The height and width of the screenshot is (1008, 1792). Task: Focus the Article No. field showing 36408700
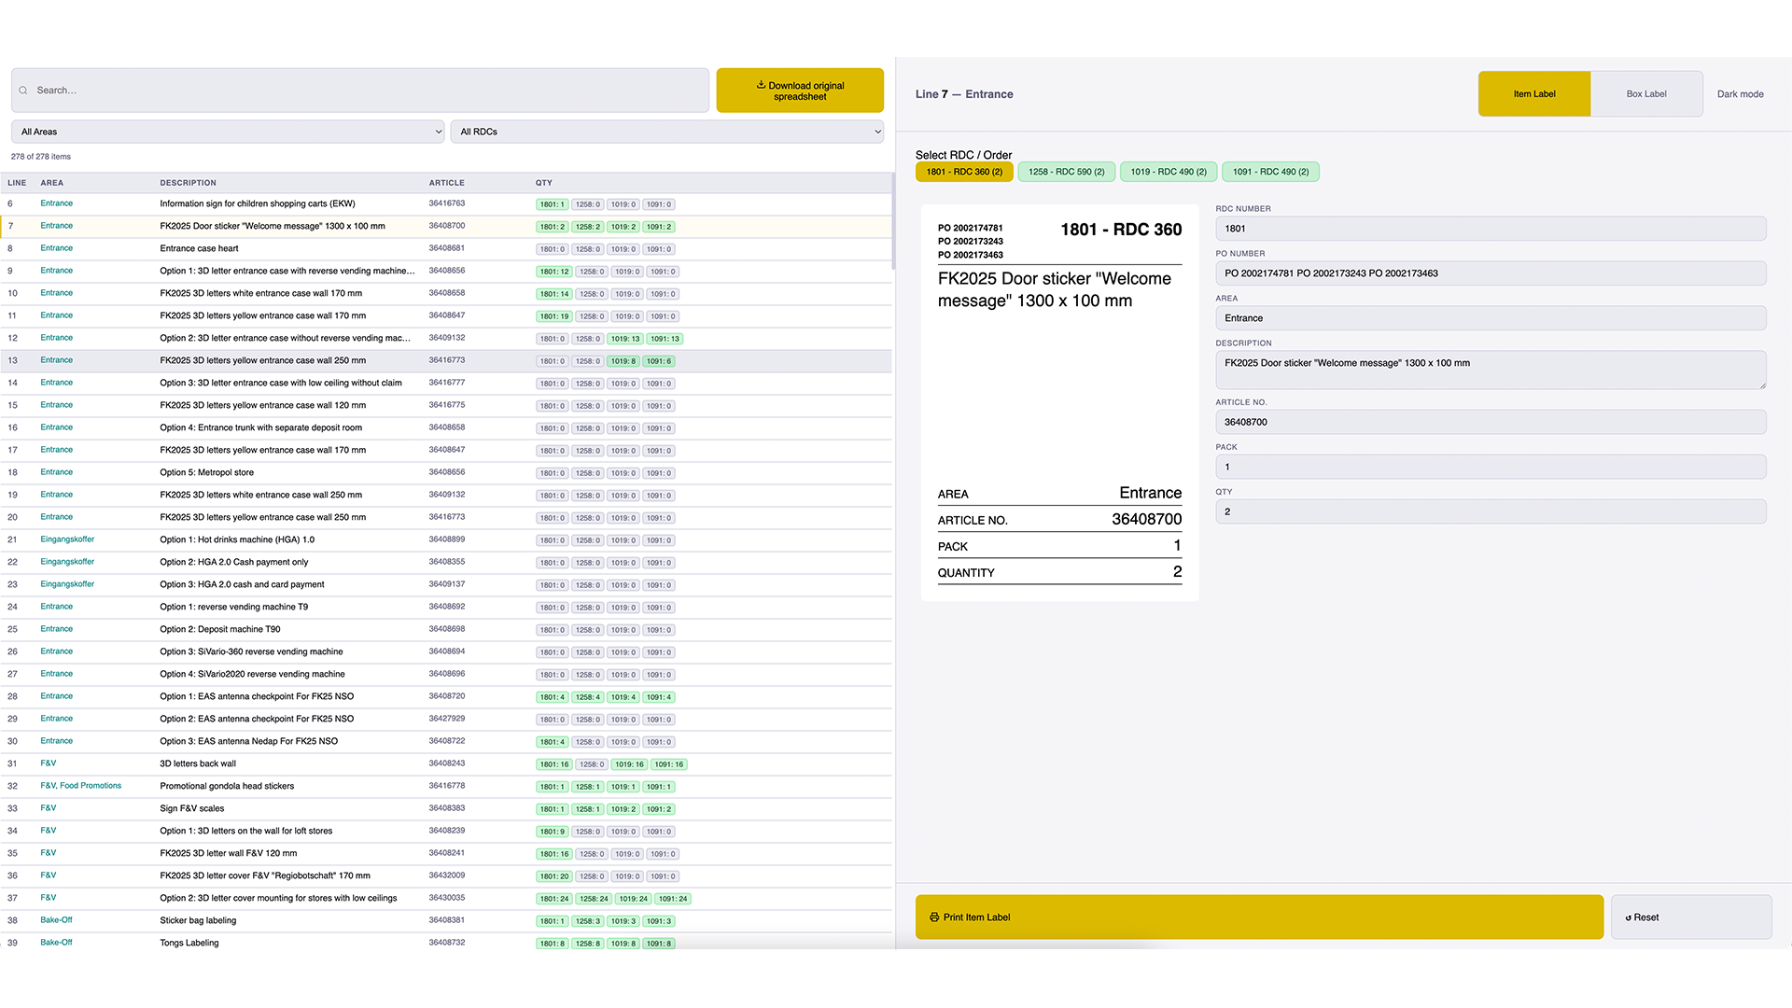point(1491,422)
